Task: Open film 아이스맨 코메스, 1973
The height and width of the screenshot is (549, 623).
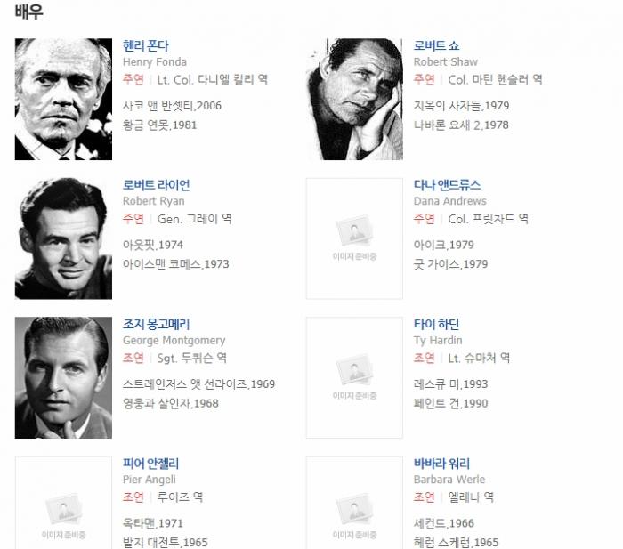Action: (x=175, y=264)
